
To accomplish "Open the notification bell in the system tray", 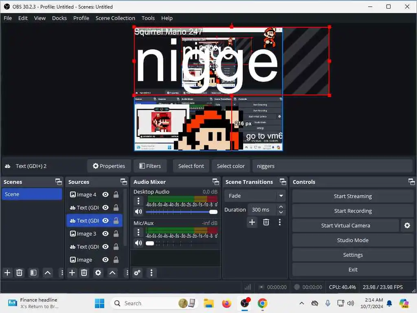I will [389, 303].
